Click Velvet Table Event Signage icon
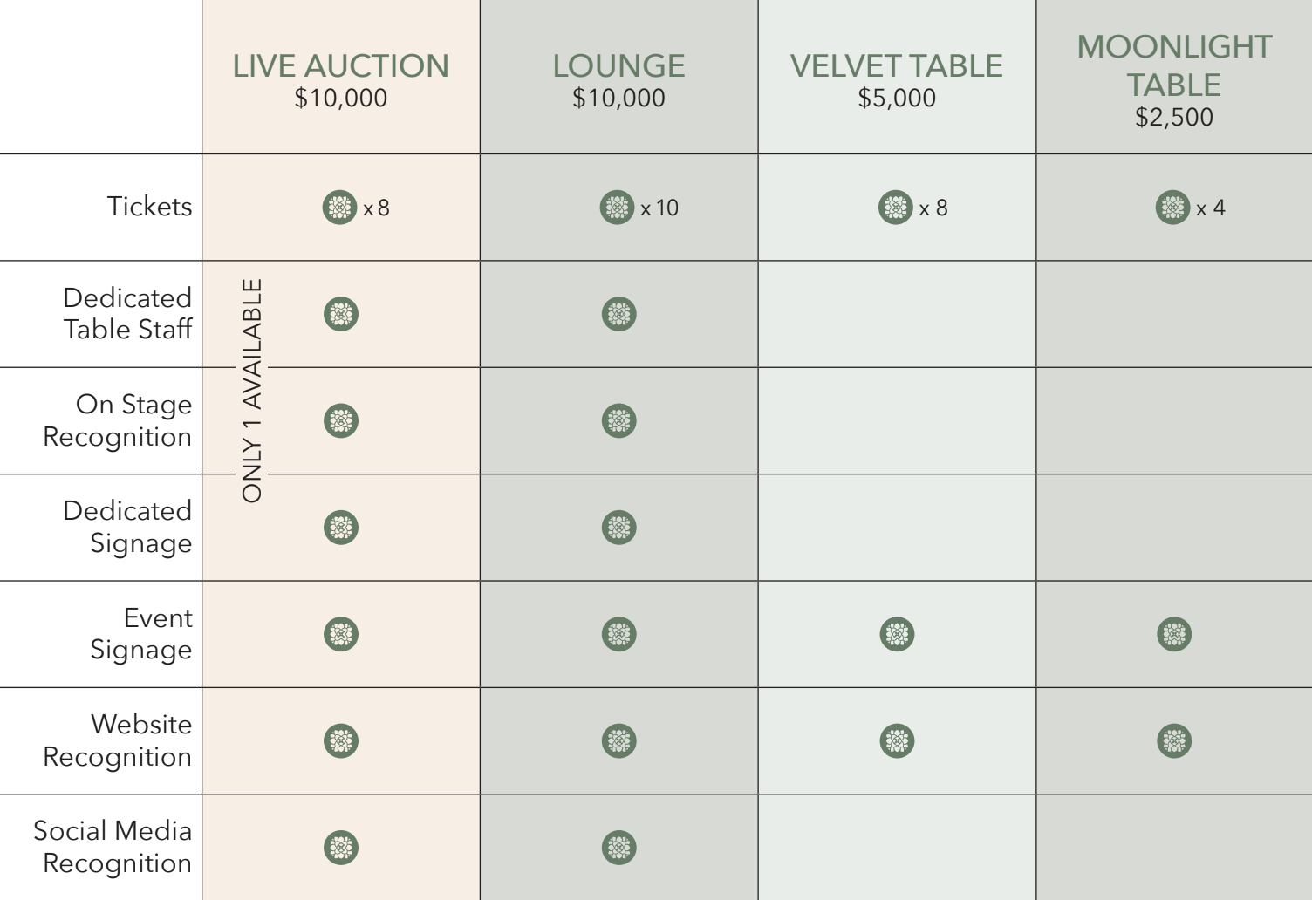 [897, 634]
